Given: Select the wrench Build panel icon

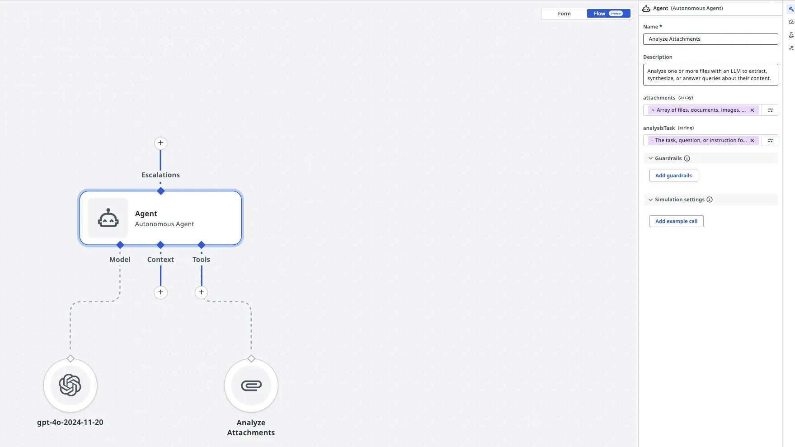Looking at the screenshot, I should coord(791,8).
